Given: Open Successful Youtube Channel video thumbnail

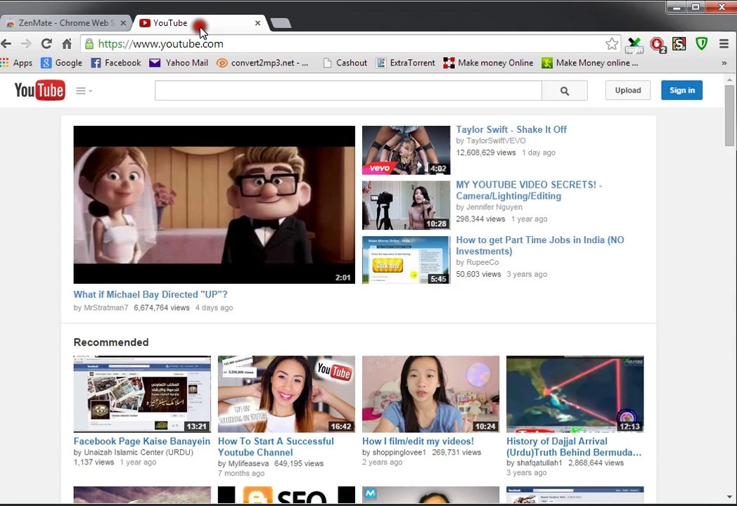Looking at the screenshot, I should click(286, 394).
